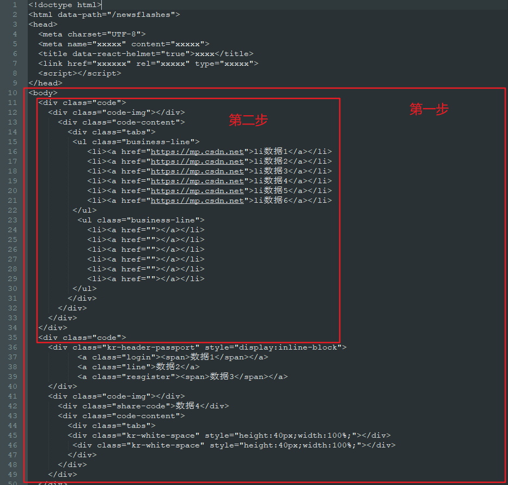The image size is (508, 485).
Task: Click line number 1 in the gutter
Action: pyautogui.click(x=15, y=5)
